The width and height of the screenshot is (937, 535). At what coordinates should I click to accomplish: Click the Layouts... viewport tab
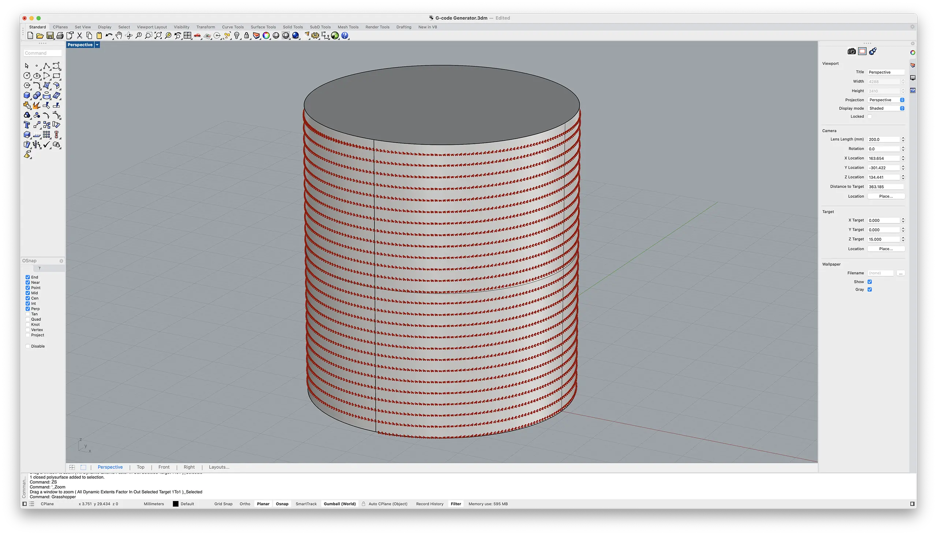point(219,467)
